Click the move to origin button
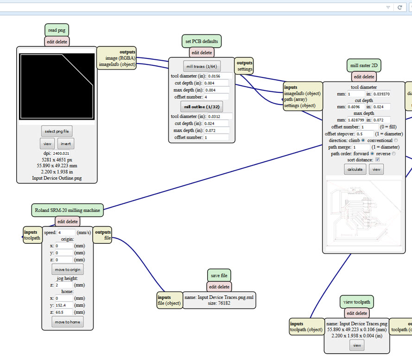This screenshot has width=412, height=356. (x=68, y=270)
